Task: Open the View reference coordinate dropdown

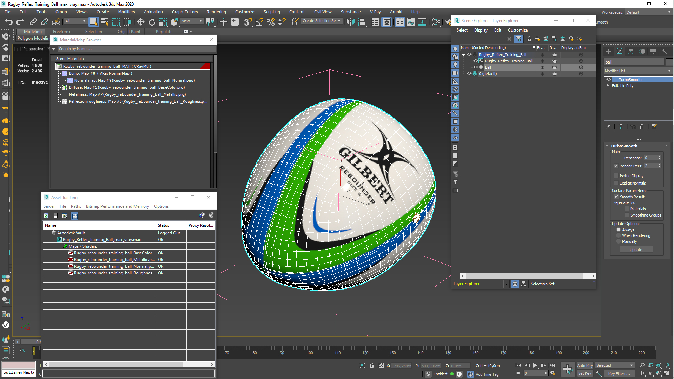Action: tap(192, 21)
